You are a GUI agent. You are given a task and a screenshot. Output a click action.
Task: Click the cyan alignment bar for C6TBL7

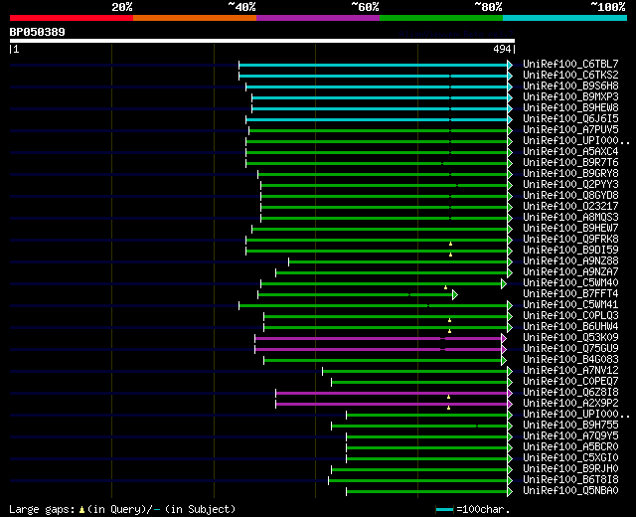click(x=374, y=65)
